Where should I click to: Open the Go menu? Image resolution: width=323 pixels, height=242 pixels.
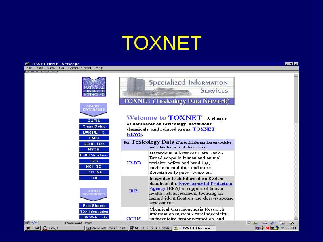61,68
